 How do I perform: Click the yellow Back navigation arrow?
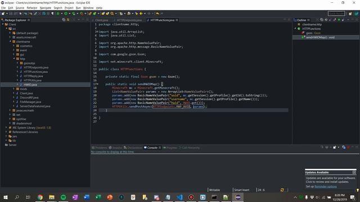coord(141,13)
